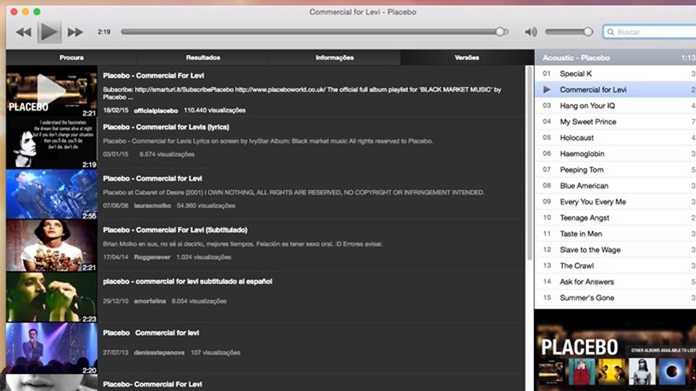
Task: Click uploader name amorfatina
Action: tap(149, 301)
